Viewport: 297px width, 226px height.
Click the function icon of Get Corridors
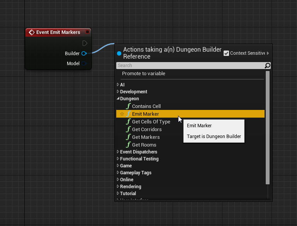(129, 129)
